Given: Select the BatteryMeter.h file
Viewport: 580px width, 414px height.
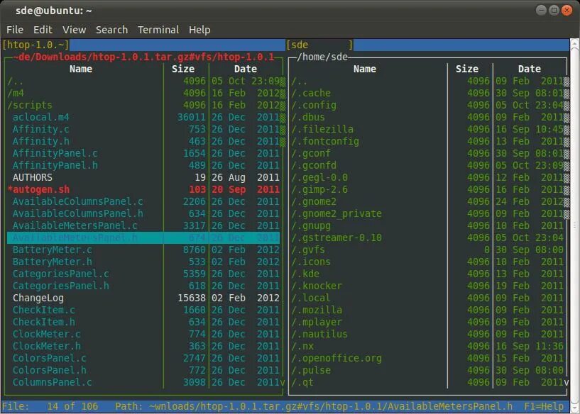Looking at the screenshot, I should point(143,262).
